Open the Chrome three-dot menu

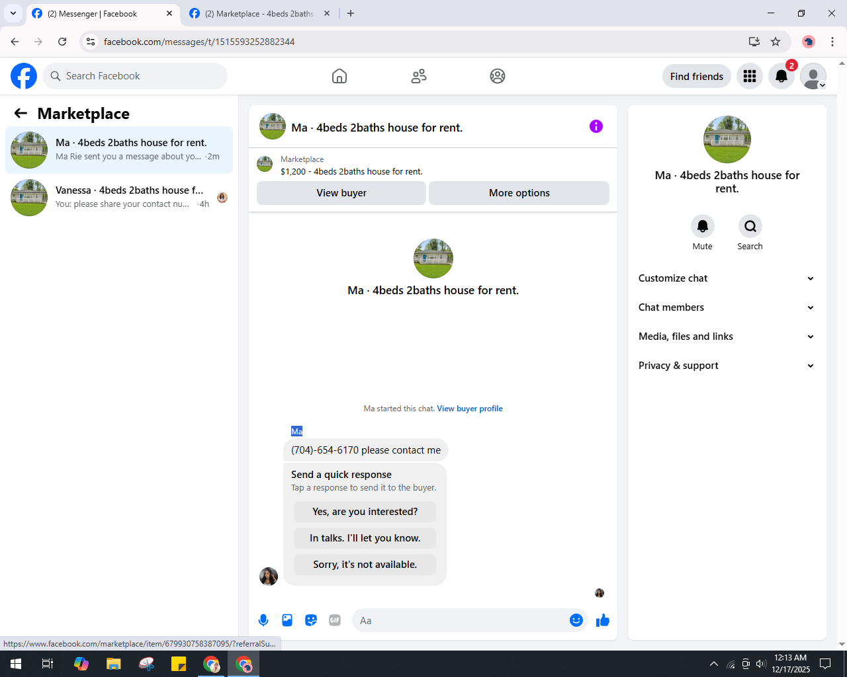[832, 42]
